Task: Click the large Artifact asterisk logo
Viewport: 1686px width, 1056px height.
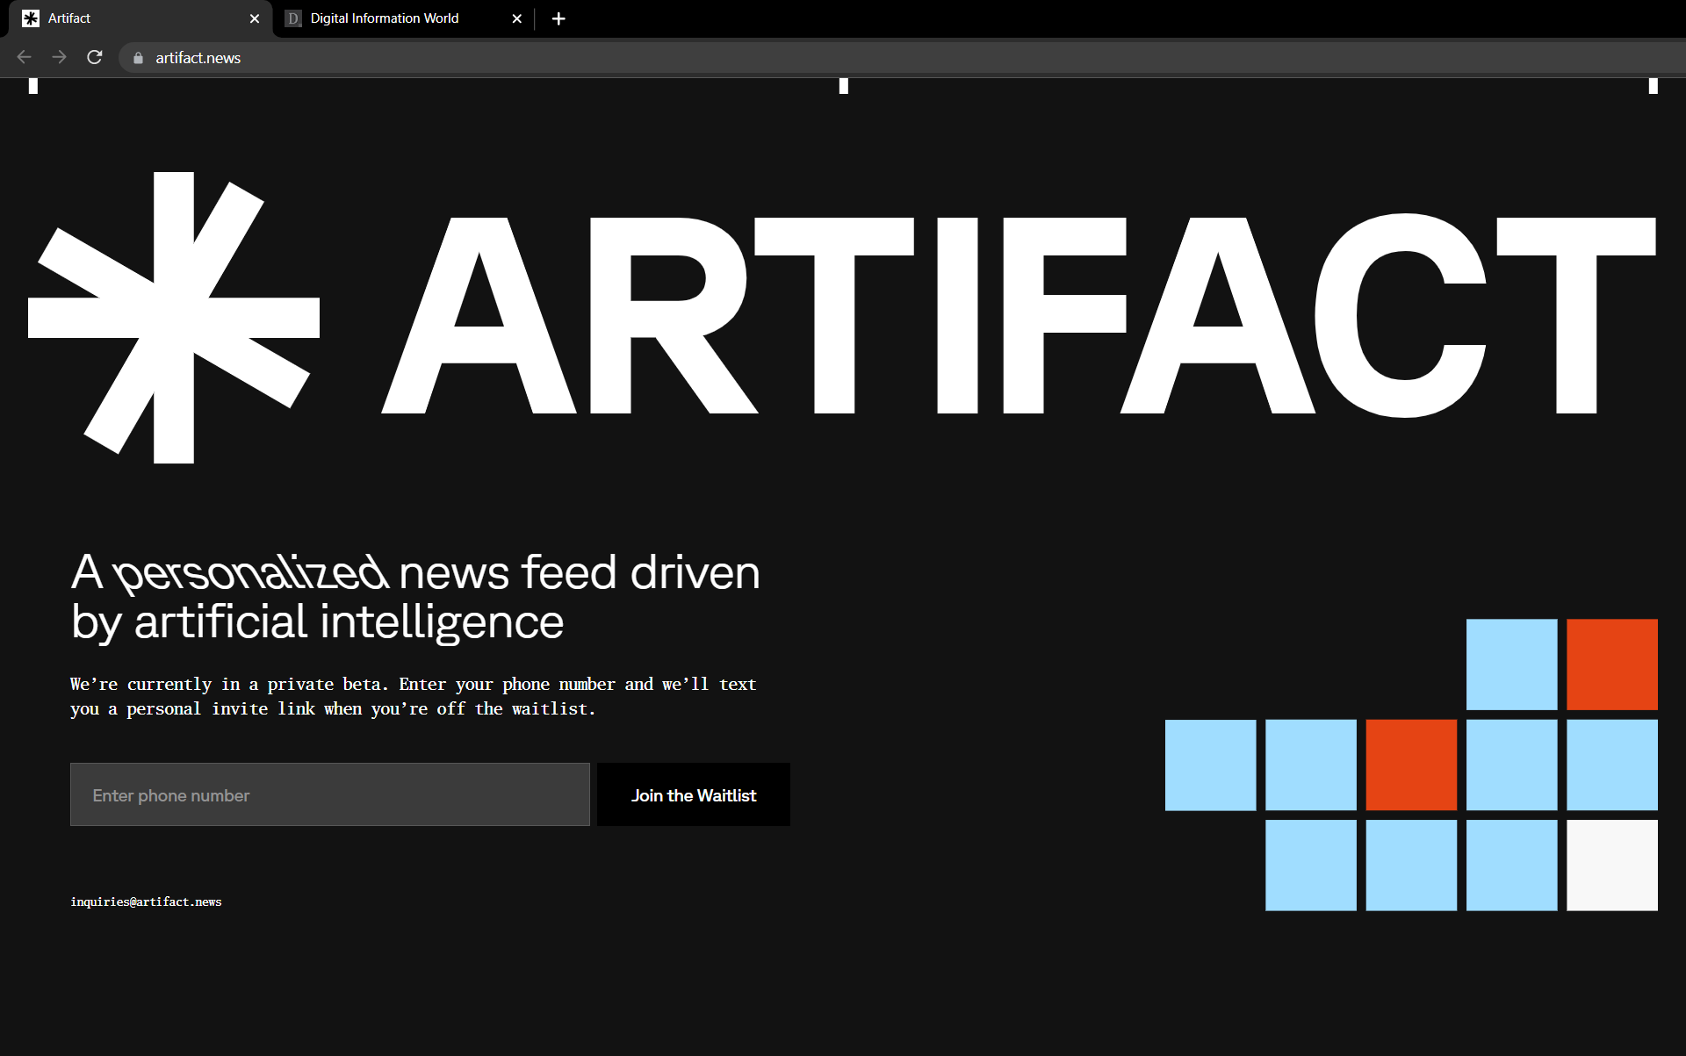Action: coord(174,317)
